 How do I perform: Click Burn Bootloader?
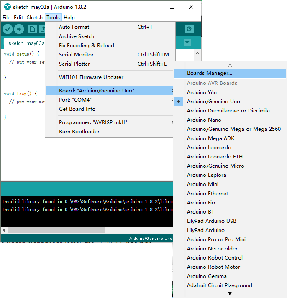point(109,132)
